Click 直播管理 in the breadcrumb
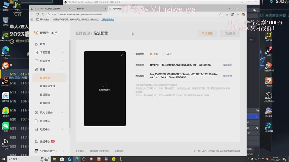Image resolution: width=289 pixels, height=162 pixels. (x=82, y=33)
